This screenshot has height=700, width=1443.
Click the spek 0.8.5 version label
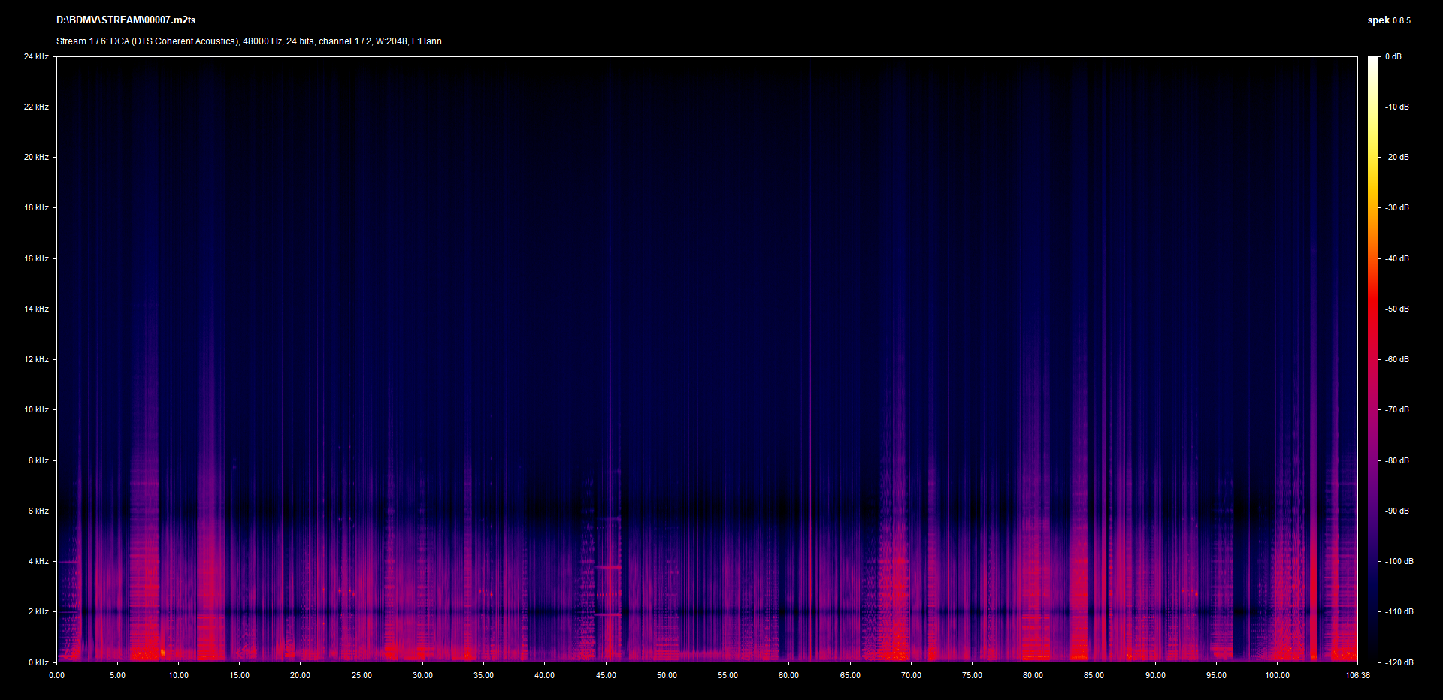(x=1388, y=20)
